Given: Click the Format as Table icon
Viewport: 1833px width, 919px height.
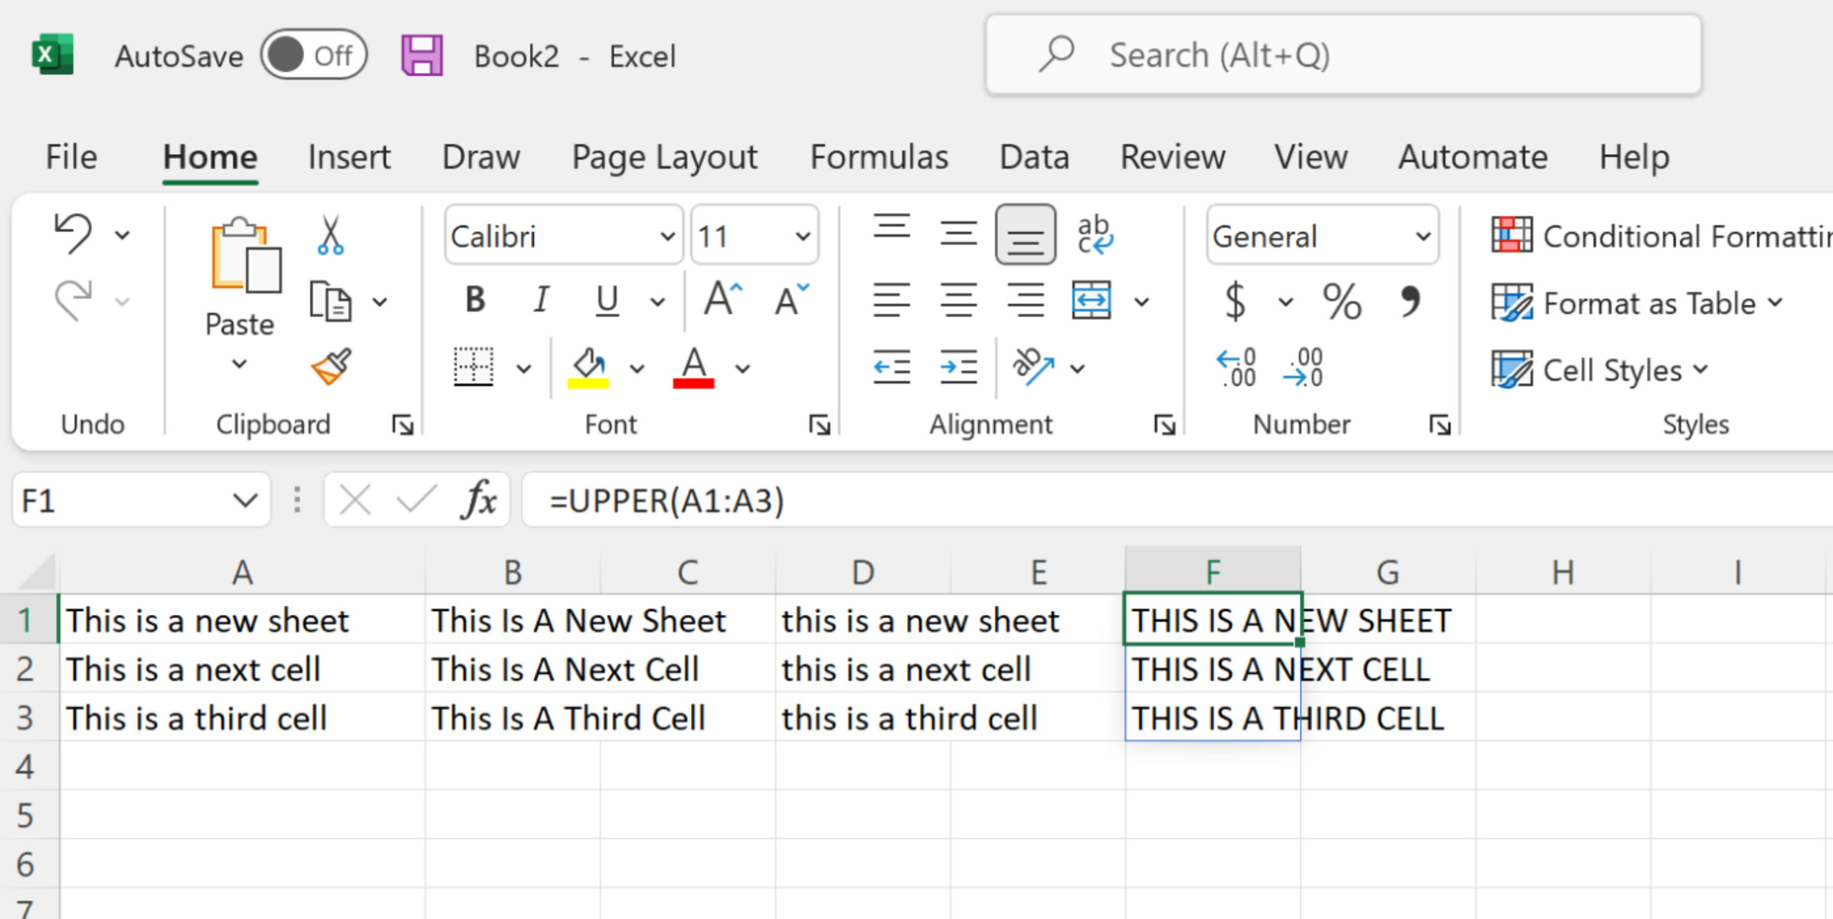Looking at the screenshot, I should 1511,303.
